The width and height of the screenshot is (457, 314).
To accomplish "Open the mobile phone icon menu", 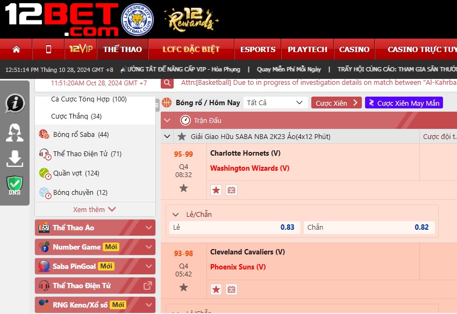I will coord(48,49).
